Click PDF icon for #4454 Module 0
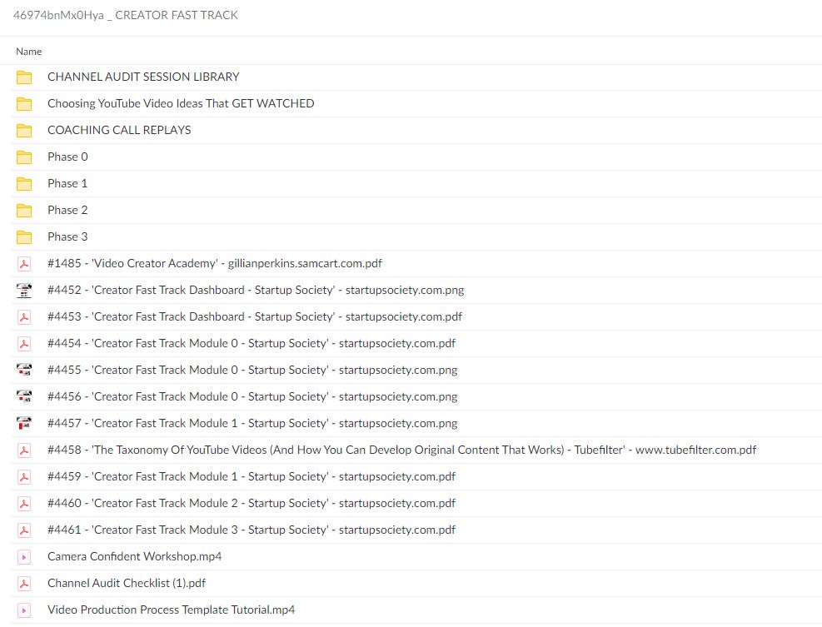The height and width of the screenshot is (627, 822). (23, 344)
